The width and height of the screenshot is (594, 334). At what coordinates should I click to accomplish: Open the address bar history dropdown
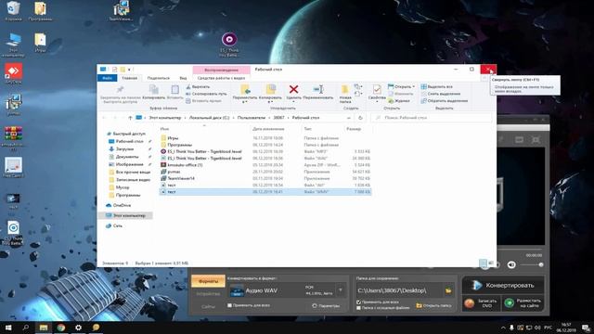(349, 118)
